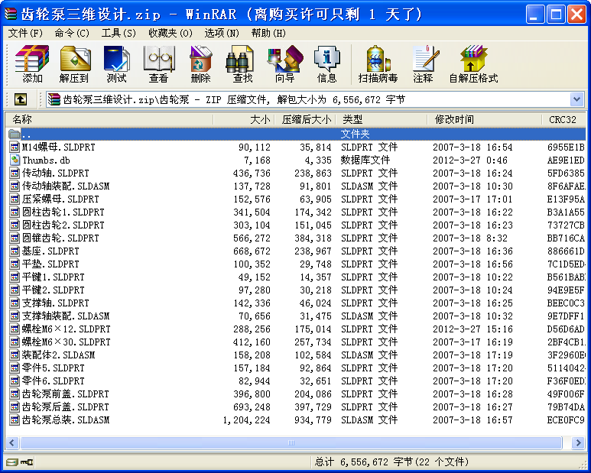Open the 注释 (Comment) tool
The image size is (591, 473).
click(423, 64)
